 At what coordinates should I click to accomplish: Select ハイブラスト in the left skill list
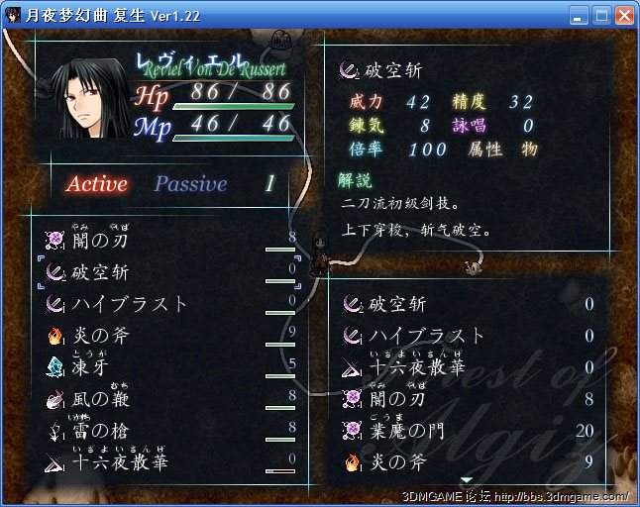tap(169, 304)
